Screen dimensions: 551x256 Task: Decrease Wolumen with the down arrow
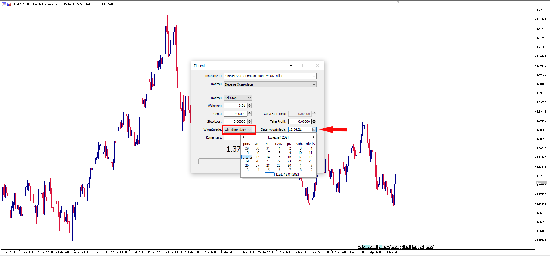pyautogui.click(x=249, y=107)
